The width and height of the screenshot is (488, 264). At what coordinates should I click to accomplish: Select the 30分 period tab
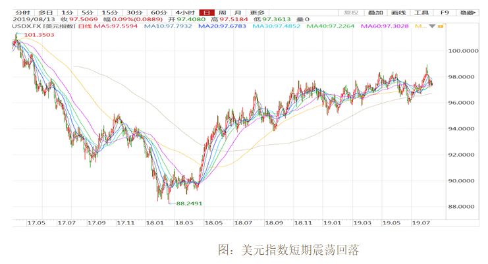tap(134, 13)
